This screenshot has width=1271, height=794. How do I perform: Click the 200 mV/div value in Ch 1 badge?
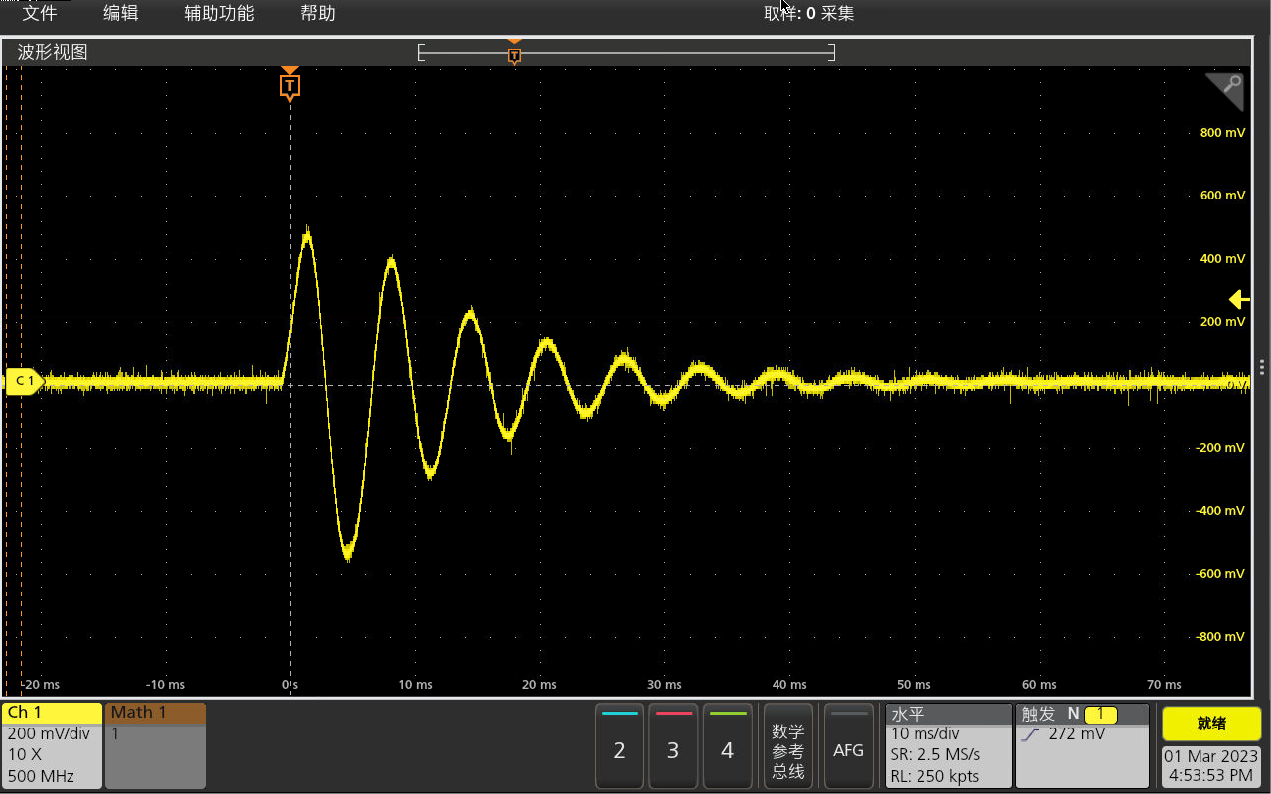click(x=49, y=734)
